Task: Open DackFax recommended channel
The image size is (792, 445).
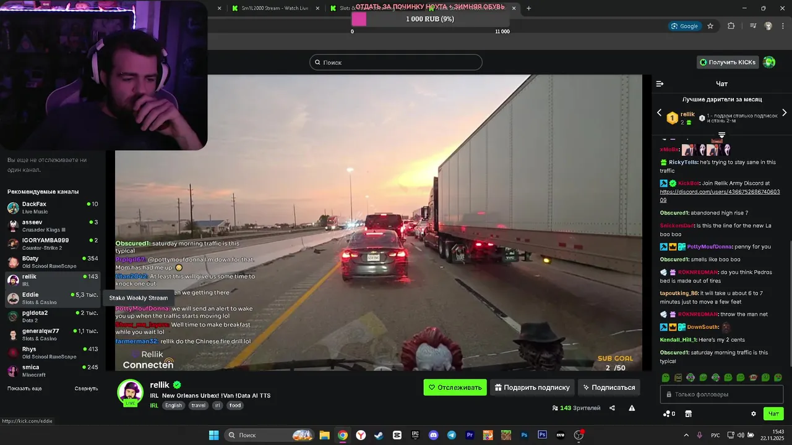Action: point(53,208)
